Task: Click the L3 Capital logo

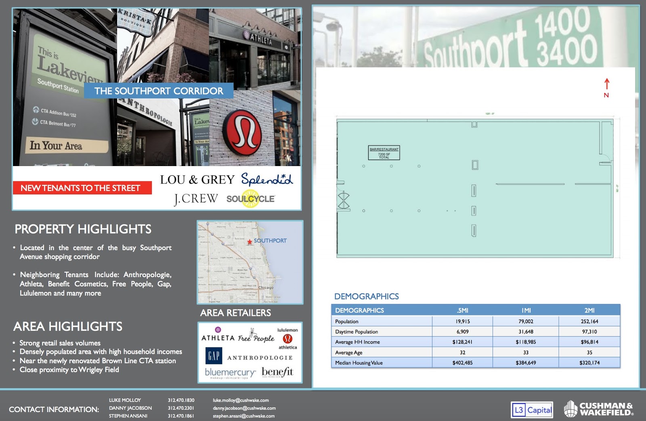Action: click(532, 410)
